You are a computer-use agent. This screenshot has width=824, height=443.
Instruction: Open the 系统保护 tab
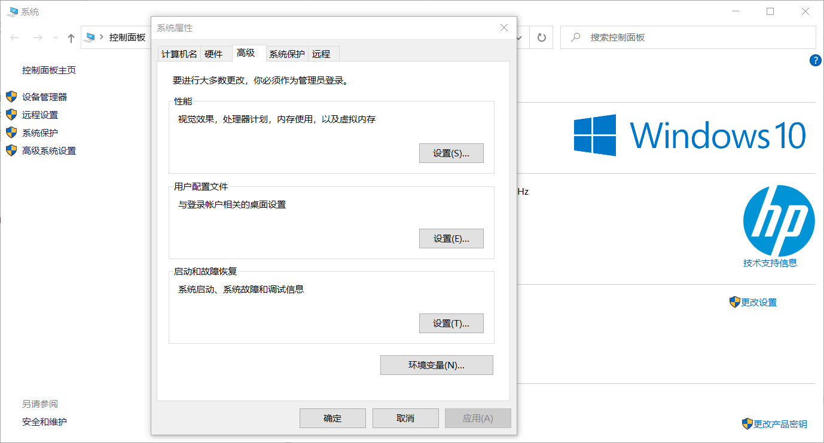pyautogui.click(x=287, y=54)
